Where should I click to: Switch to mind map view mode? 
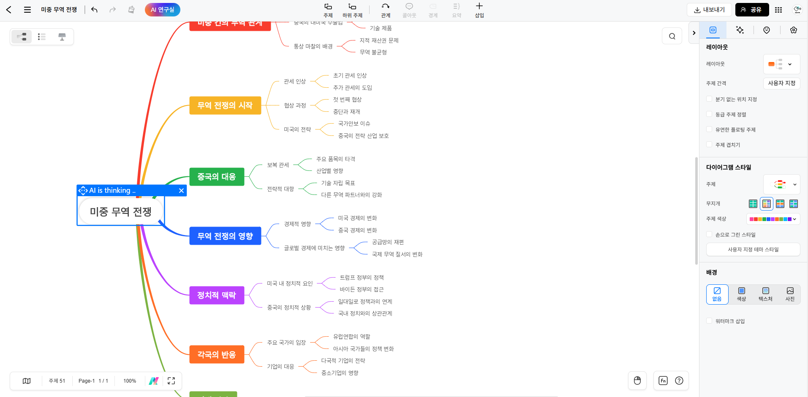pos(22,37)
